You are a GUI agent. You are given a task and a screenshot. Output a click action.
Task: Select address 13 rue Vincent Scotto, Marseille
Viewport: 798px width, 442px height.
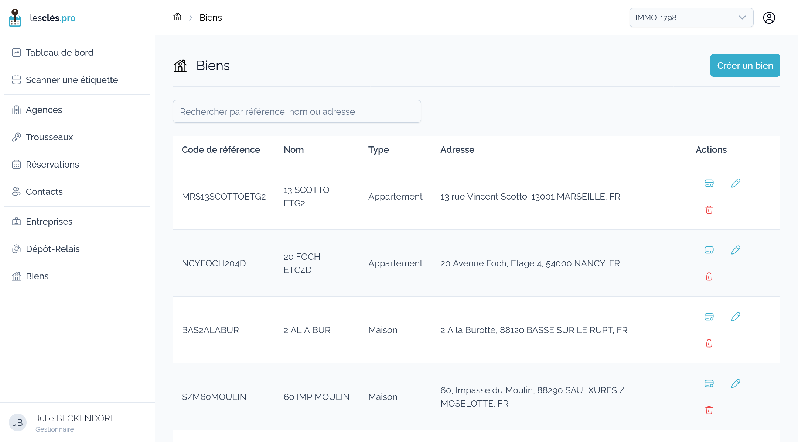click(x=530, y=197)
